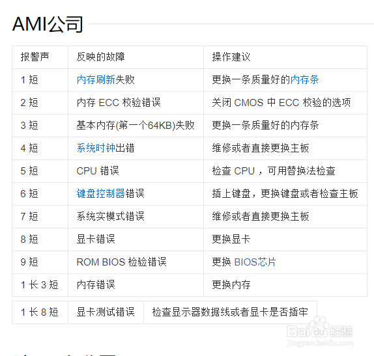Click ROM BIOS 检验错误 cell
The height and width of the screenshot is (356, 374).
pyautogui.click(x=136, y=262)
